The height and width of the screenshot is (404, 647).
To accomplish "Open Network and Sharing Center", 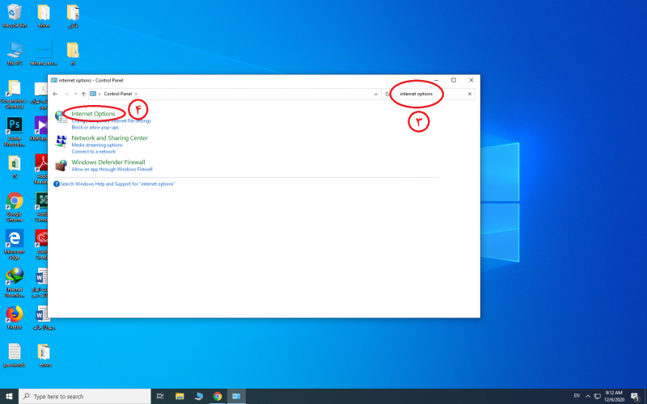I will pyautogui.click(x=109, y=138).
